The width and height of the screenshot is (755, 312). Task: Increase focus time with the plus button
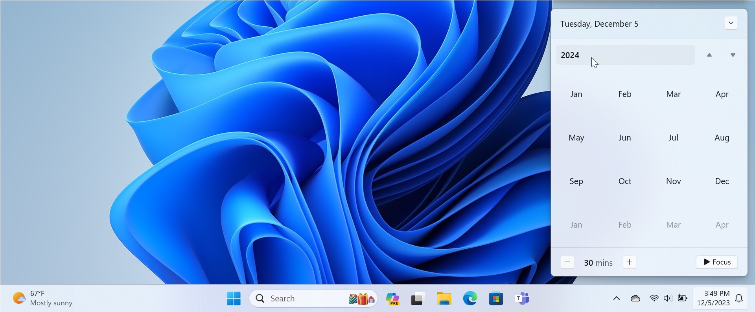(629, 262)
